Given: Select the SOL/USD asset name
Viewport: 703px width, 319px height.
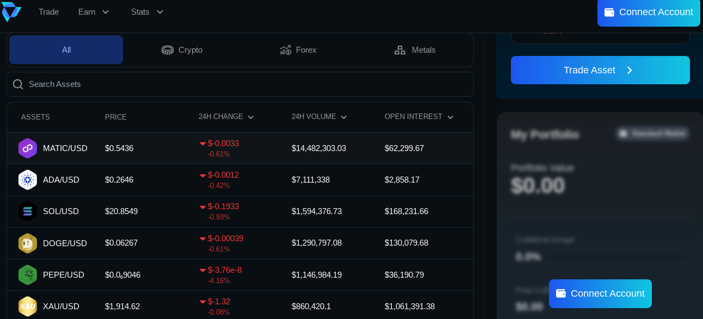Looking at the screenshot, I should pyautogui.click(x=61, y=211).
